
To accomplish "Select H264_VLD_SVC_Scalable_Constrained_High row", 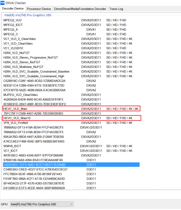I will click(x=71, y=76).
